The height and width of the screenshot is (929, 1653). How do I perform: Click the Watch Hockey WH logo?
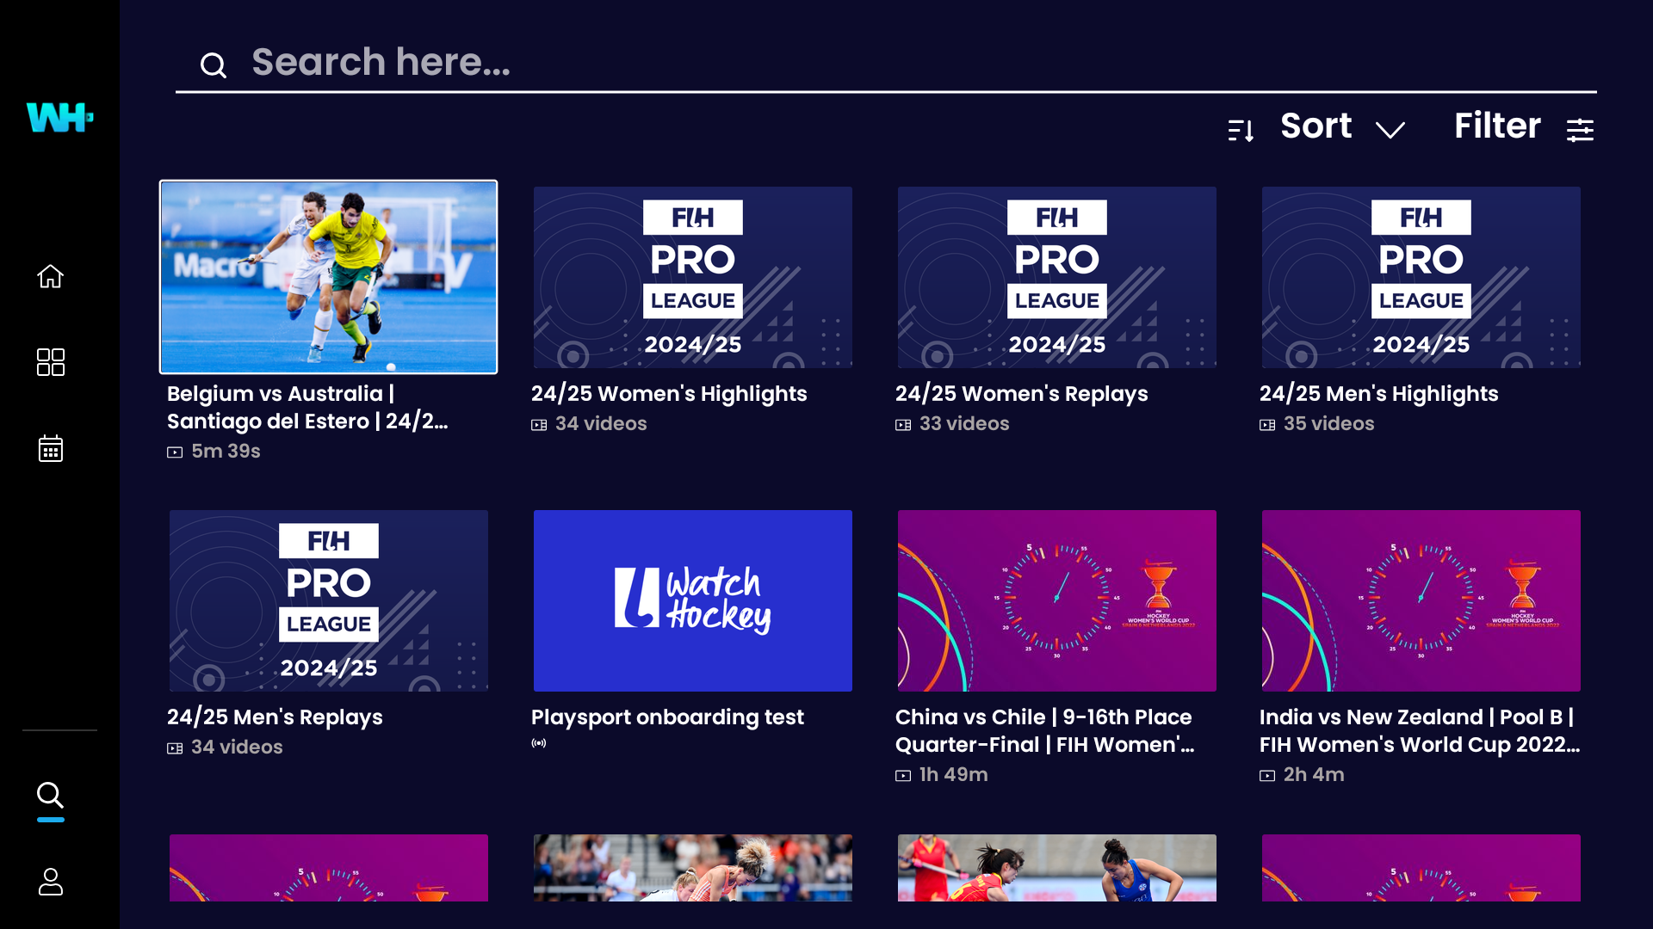[59, 117]
